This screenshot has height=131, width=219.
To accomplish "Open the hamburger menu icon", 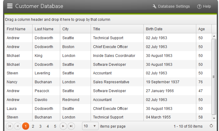I will click(10, 6).
